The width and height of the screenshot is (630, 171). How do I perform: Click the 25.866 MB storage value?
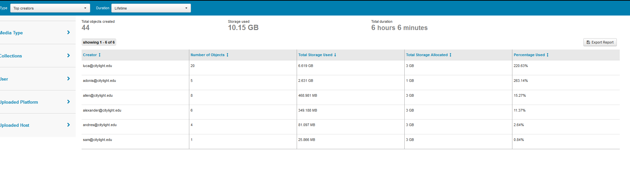click(x=307, y=140)
